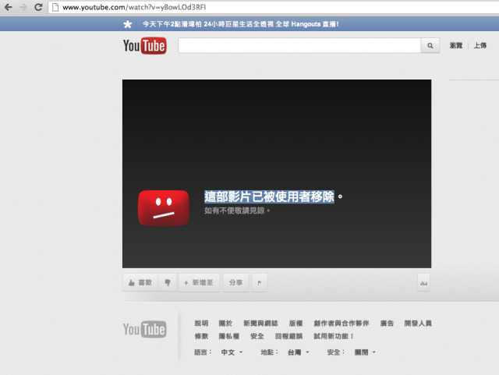Expand the 地點 台灣 location dropdown
The image size is (499, 375).
pyautogui.click(x=298, y=352)
